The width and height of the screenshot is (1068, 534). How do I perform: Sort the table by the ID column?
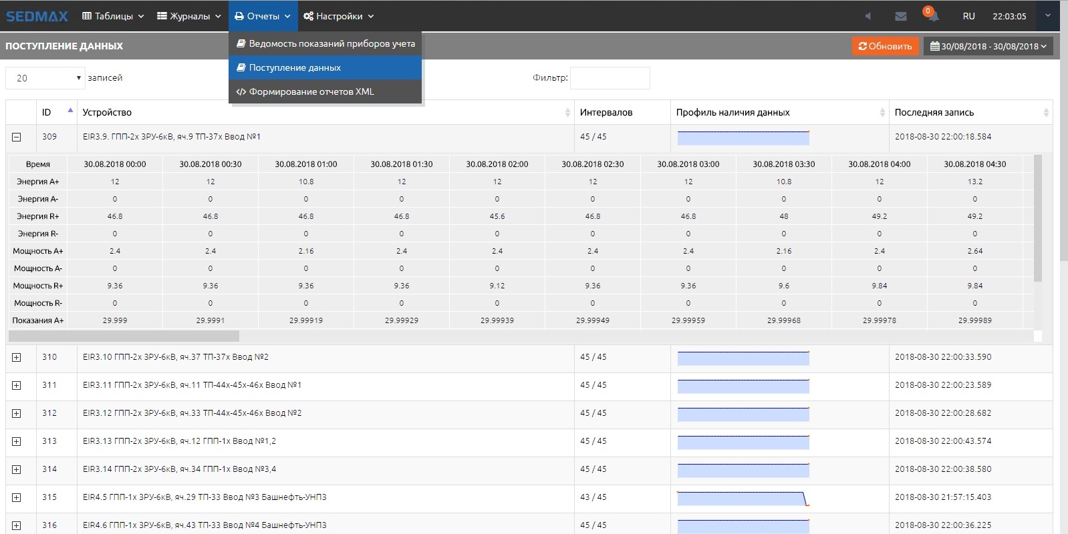tap(56, 112)
